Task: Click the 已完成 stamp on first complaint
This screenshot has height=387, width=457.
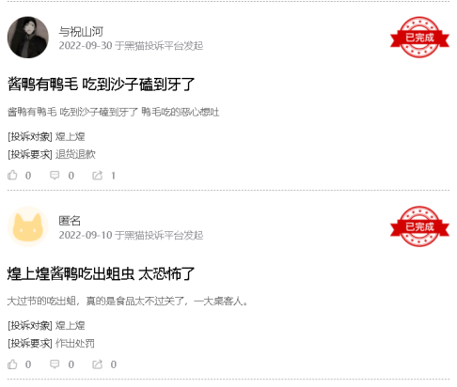Action: pos(419,38)
